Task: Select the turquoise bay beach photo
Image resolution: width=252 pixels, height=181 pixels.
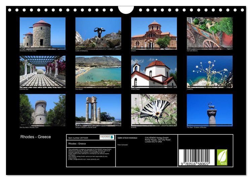Action: [98, 72]
